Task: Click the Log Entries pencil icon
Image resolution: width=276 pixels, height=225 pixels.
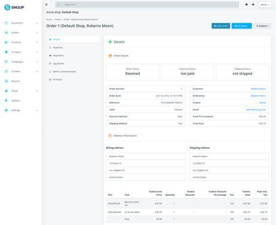Action: tap(50, 63)
